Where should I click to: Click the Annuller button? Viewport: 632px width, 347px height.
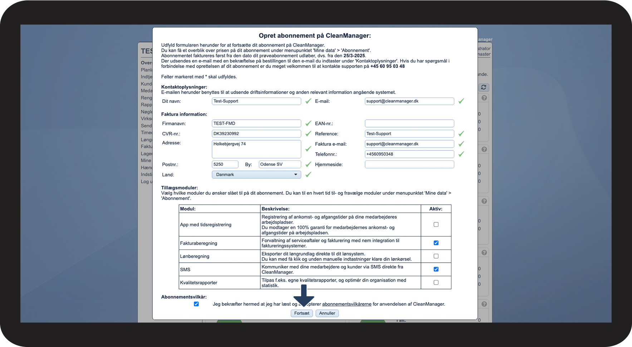pos(327,313)
